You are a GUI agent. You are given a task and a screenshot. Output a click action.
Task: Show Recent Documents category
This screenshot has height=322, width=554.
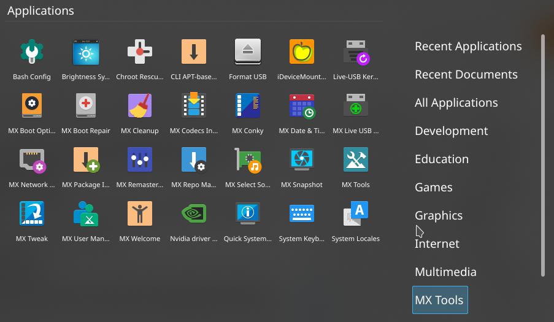click(x=466, y=74)
